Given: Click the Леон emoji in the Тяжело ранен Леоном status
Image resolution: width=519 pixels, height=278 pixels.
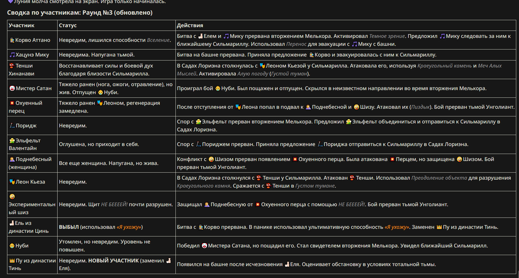Looking at the screenshot, I should pyautogui.click(x=100, y=103).
